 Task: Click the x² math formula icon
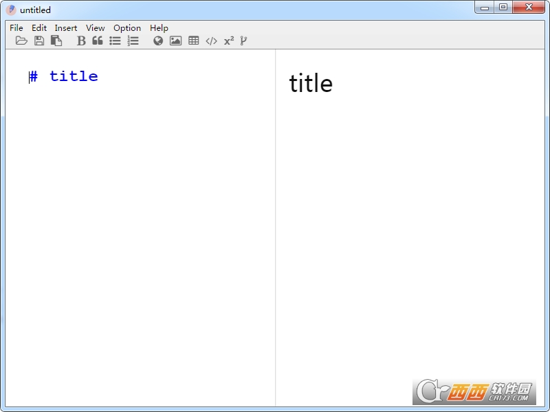pos(229,41)
